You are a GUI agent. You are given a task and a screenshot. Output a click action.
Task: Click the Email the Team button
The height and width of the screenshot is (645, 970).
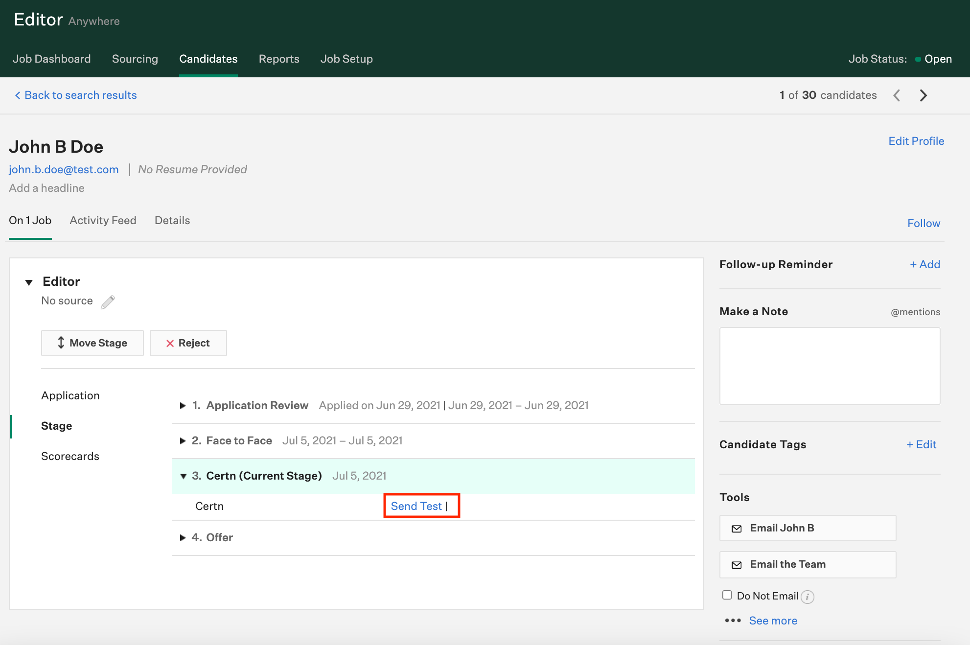tap(808, 564)
